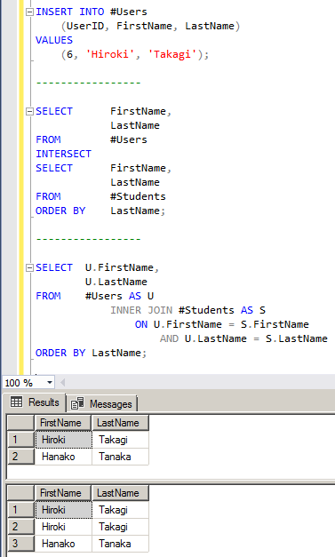Click Hiroki in row 2 of second grid
335x557 pixels.
[63, 527]
